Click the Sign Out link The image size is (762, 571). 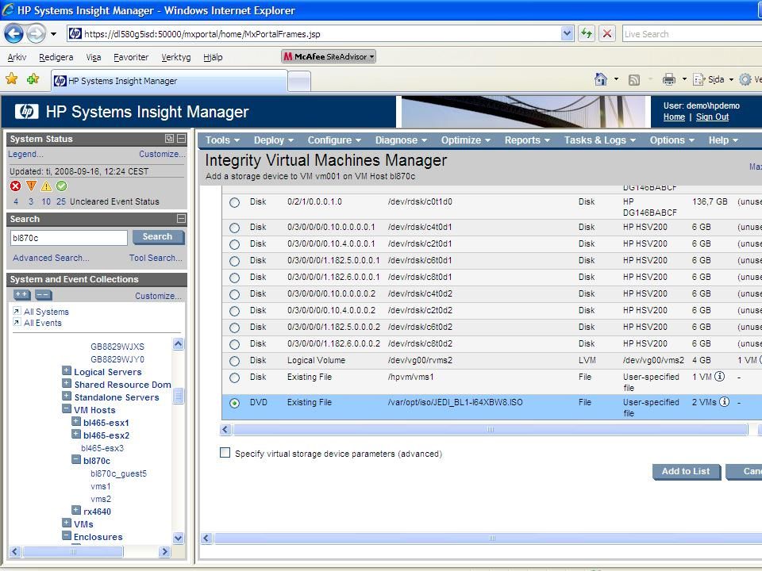(x=712, y=117)
